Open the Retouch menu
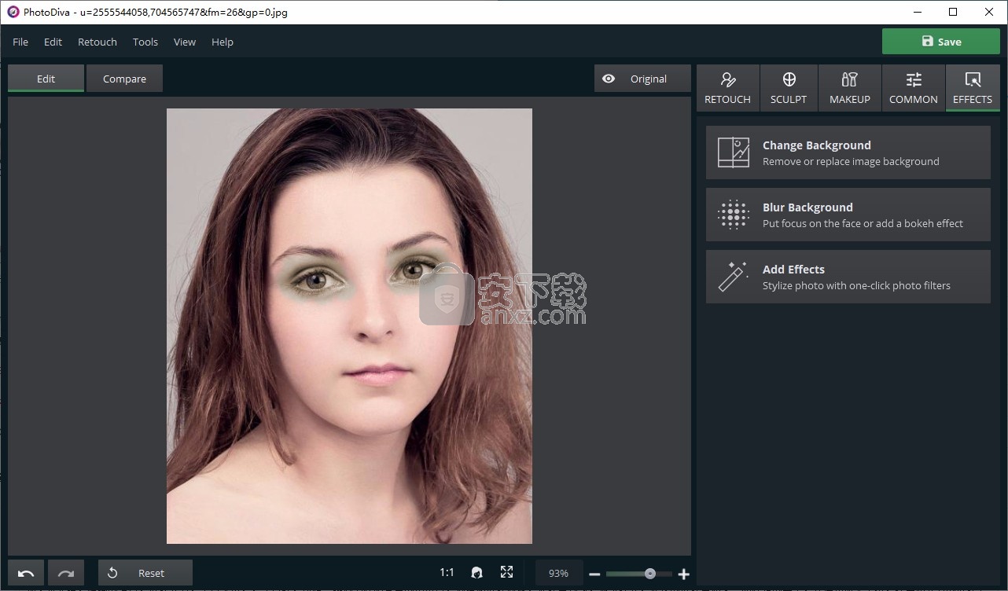Image resolution: width=1008 pixels, height=591 pixels. tap(97, 42)
